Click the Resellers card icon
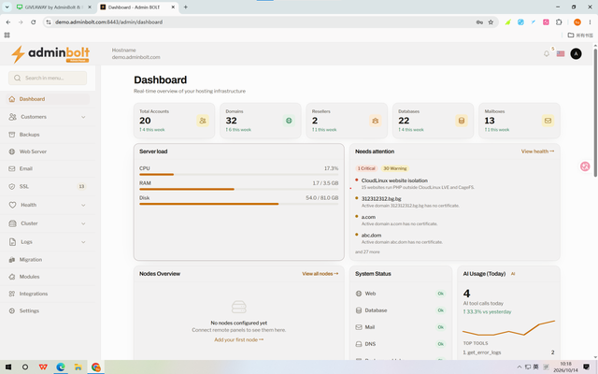Image resolution: width=598 pixels, height=374 pixels. click(376, 121)
